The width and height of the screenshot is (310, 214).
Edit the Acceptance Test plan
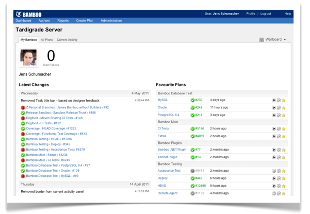tap(279, 171)
